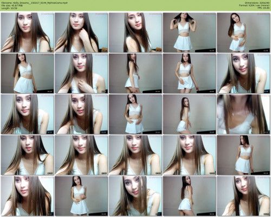Select the last thumbnail in the top row

(243, 32)
